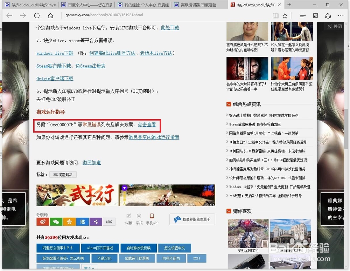Select the DX11 comment tag

(x=197, y=258)
